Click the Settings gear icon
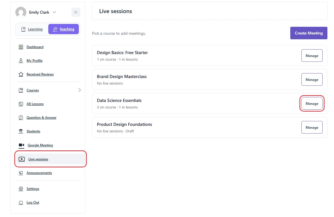334x217 pixels. (21, 189)
